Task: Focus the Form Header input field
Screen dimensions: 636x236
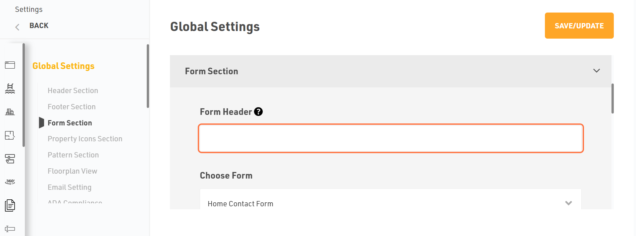Action: pyautogui.click(x=391, y=138)
